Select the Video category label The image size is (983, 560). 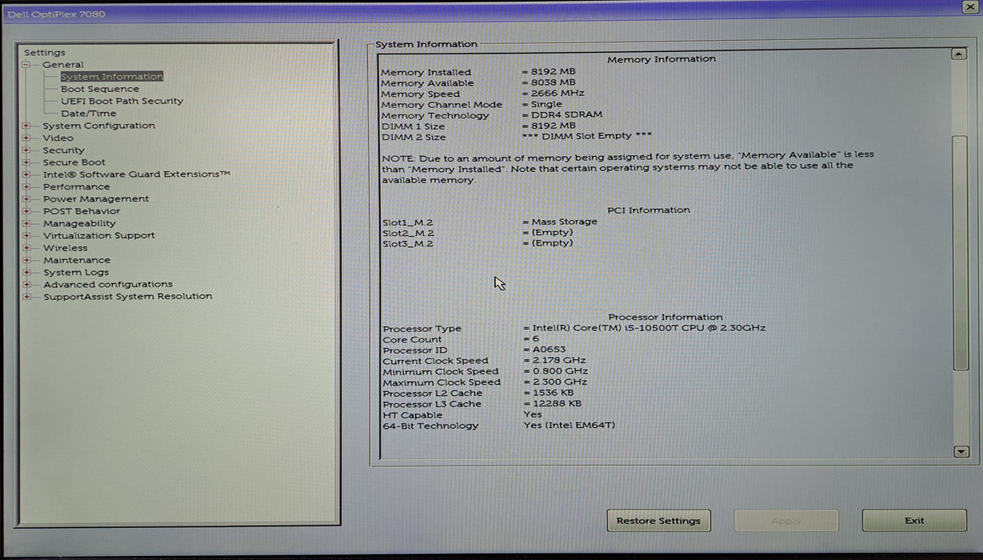58,138
